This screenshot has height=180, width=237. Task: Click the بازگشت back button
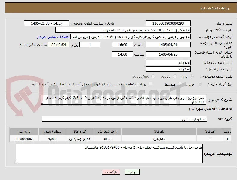(x=111, y=172)
